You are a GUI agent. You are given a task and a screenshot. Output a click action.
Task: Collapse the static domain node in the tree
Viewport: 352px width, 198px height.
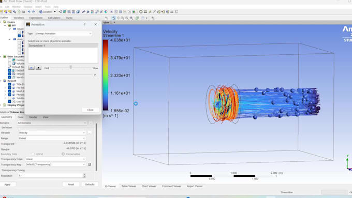[10, 39]
